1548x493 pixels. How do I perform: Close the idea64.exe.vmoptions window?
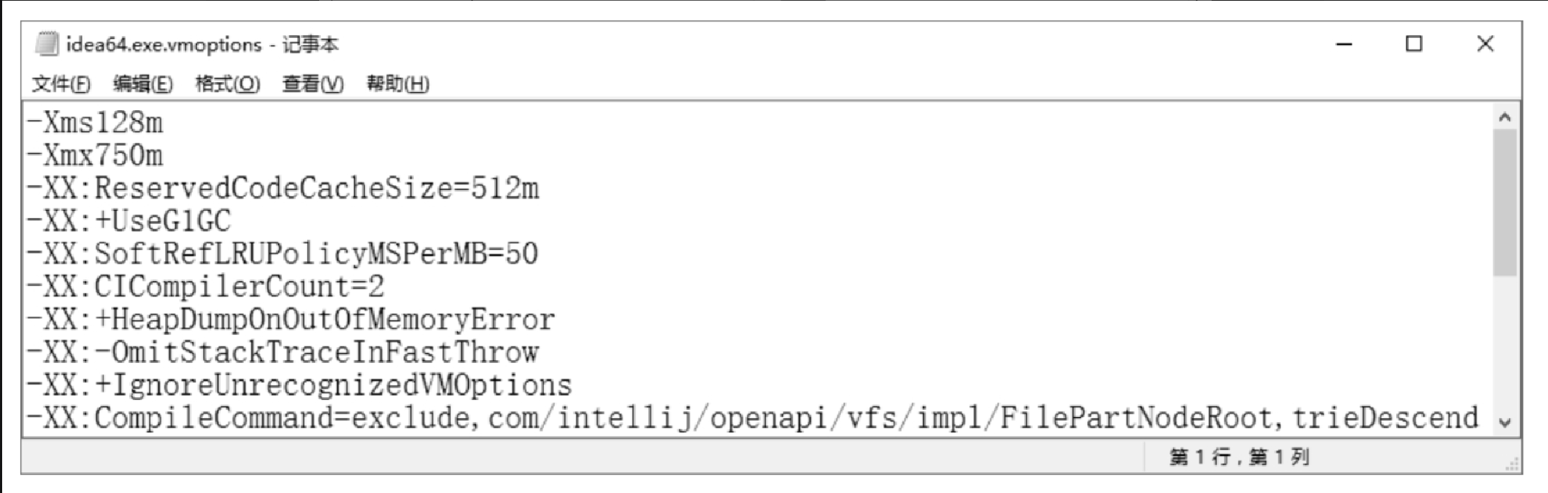1485,44
